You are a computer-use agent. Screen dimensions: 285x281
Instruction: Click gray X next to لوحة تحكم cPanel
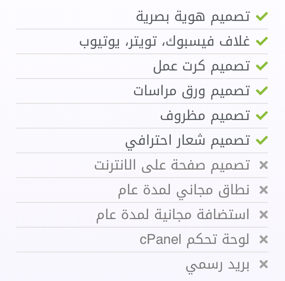tap(263, 240)
